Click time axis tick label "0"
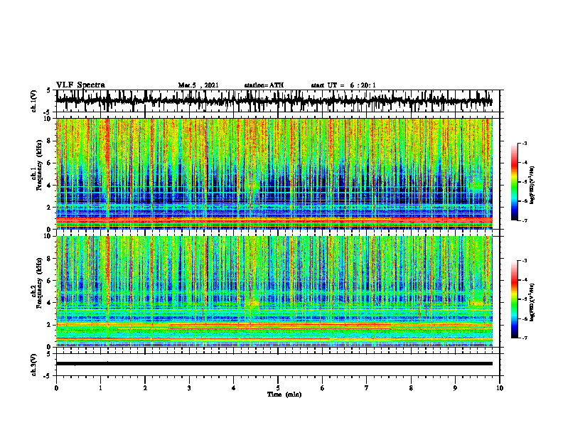Screen dimensions: 563x435 tap(56, 388)
